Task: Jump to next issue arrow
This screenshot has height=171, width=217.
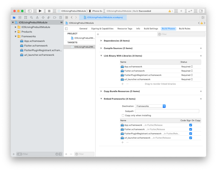Action: 205,23
